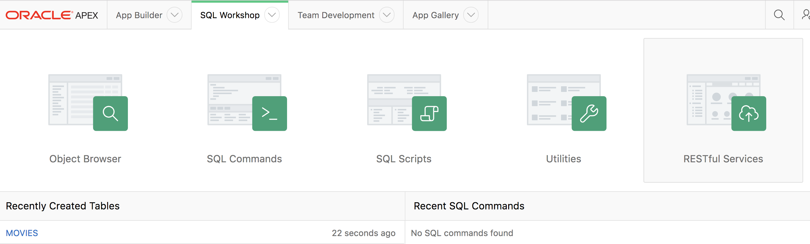
Task: Open the Object Browser magnifier icon
Action: 110,113
